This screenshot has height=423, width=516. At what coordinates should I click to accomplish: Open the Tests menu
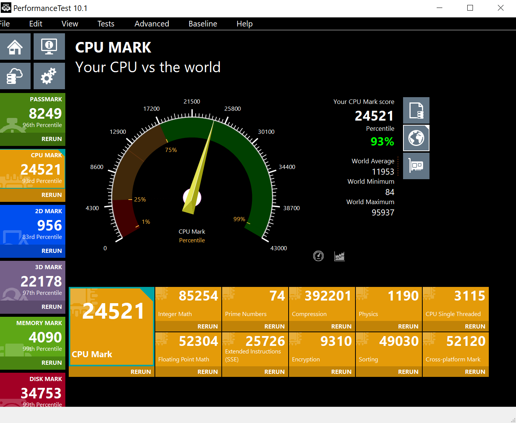click(106, 24)
